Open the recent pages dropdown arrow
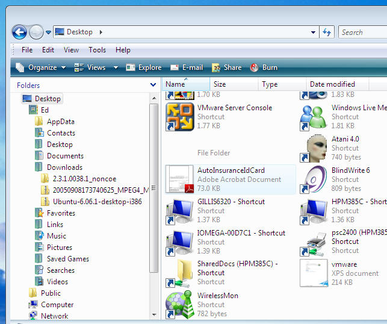 tap(48, 33)
